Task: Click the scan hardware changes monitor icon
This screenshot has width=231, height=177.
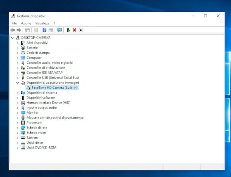Action: pos(59,30)
